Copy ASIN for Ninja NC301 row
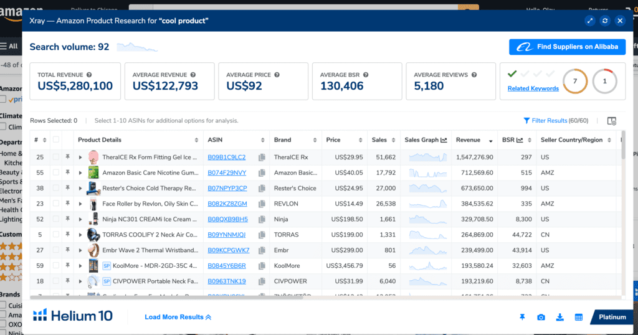 pos(262,219)
